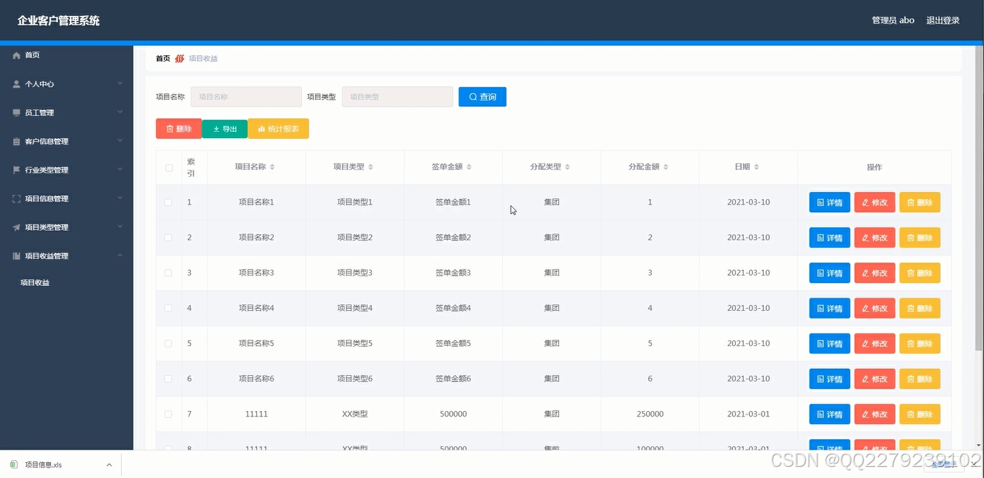Image resolution: width=984 pixels, height=478 pixels.
Task: Click 退出登录 to log out
Action: (x=943, y=20)
